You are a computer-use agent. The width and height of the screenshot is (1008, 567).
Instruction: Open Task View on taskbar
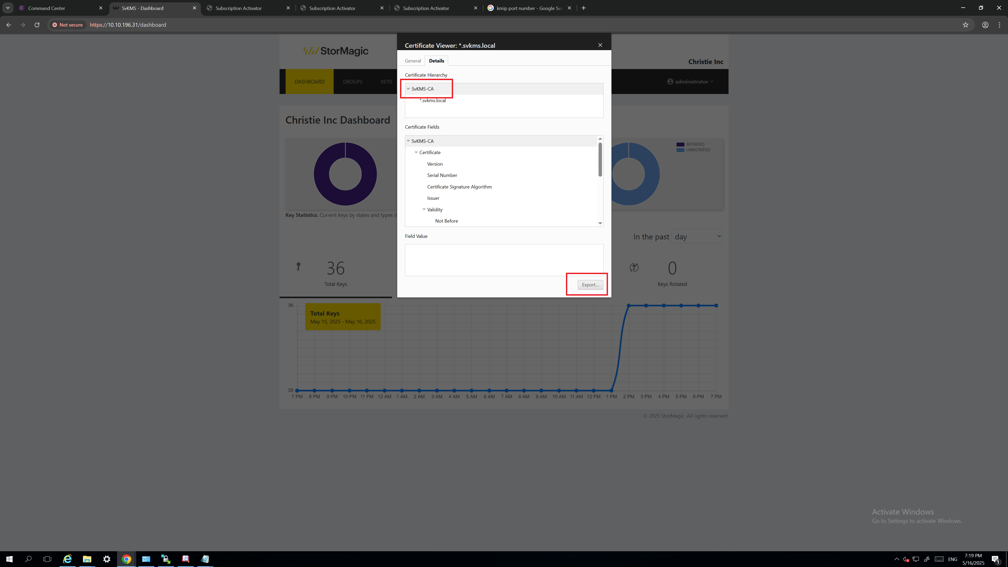tap(47, 559)
